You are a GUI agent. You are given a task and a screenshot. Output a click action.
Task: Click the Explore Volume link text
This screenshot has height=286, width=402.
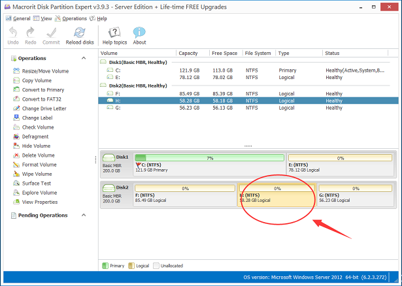(39, 193)
